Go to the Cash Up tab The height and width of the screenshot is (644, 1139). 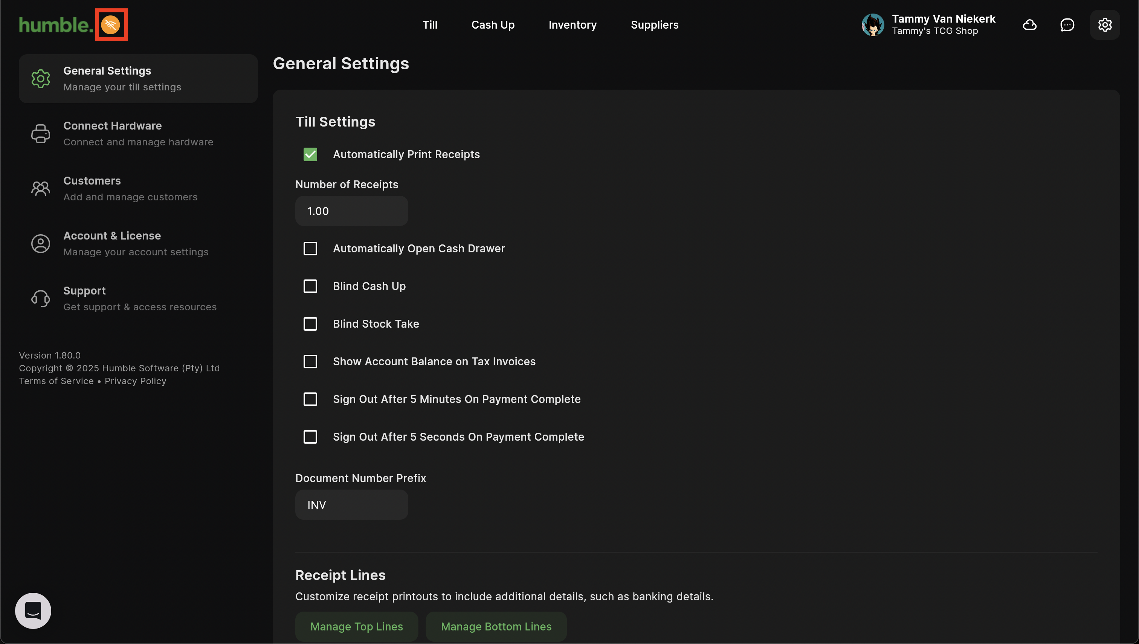coord(493,25)
